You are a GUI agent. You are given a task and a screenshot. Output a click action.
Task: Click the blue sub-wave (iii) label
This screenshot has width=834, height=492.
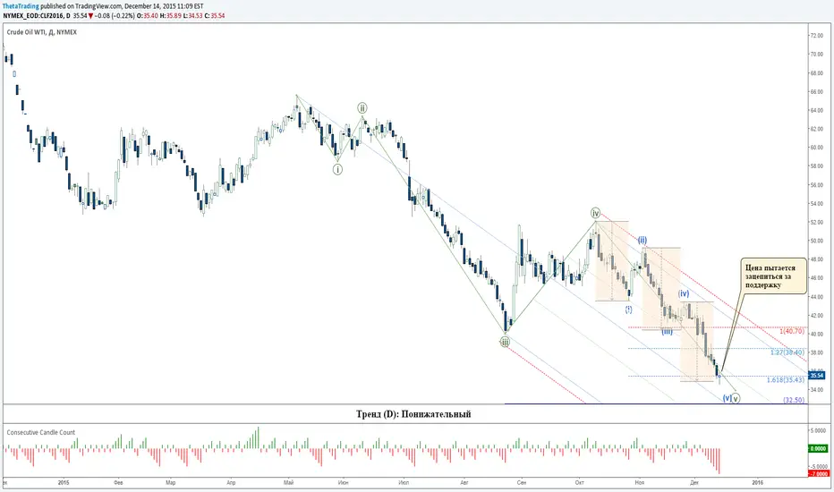click(x=667, y=331)
